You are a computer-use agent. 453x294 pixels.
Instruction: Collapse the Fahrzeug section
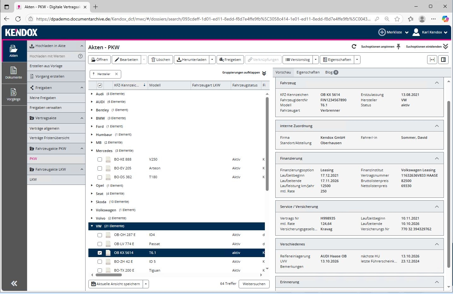[x=437, y=83]
